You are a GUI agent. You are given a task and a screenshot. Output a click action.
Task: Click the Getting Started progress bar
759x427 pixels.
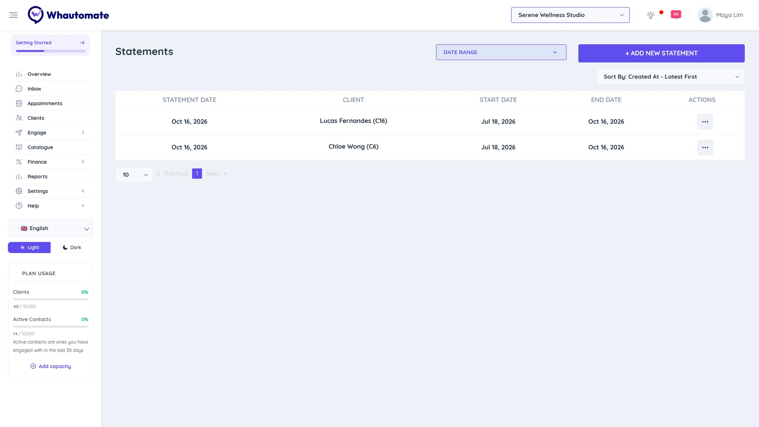tap(51, 51)
